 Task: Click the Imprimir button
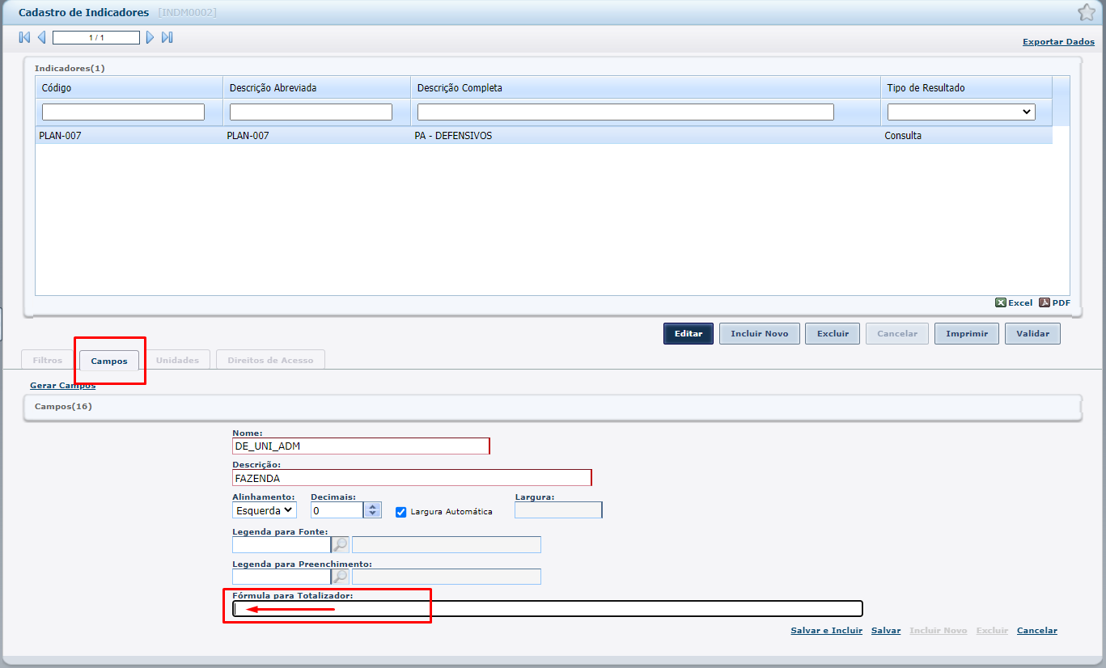tap(967, 333)
